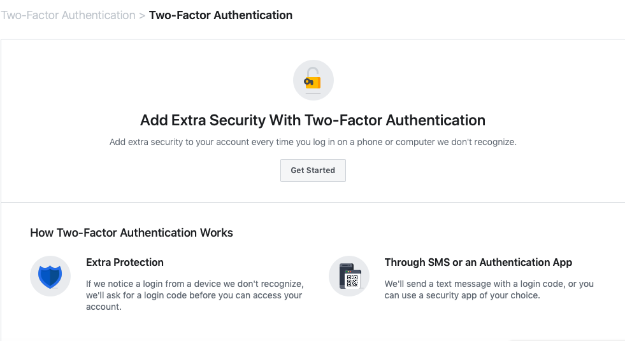Screen dimensions: 625x341
Task: Select the bold Two-Factor Authentication breadcrumb title
Action: tap(221, 15)
